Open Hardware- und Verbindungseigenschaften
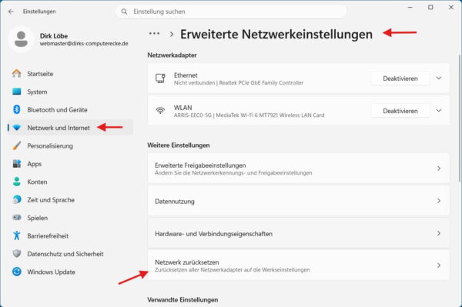 click(x=299, y=233)
